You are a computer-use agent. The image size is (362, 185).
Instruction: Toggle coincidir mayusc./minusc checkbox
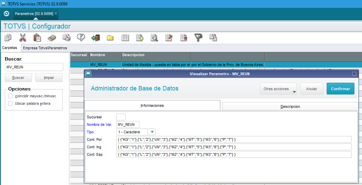11,96
